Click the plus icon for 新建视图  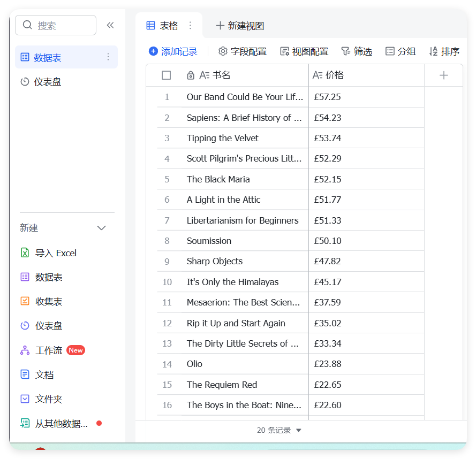pos(220,26)
